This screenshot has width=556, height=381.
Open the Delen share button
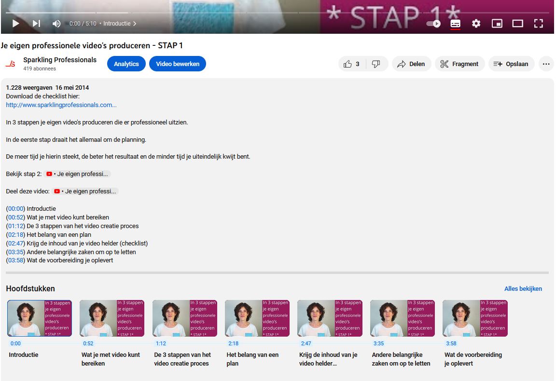(411, 64)
